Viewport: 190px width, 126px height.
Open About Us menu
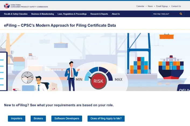click(x=116, y=14)
